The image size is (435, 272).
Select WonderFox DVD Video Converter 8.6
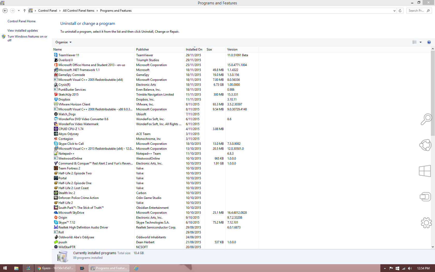[155, 119]
